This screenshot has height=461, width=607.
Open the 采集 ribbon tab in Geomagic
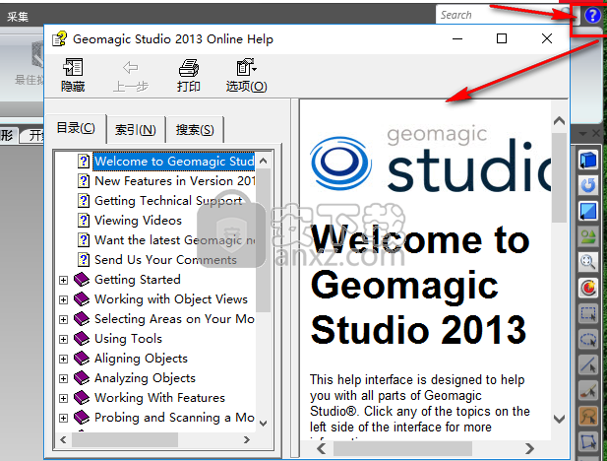click(x=18, y=17)
